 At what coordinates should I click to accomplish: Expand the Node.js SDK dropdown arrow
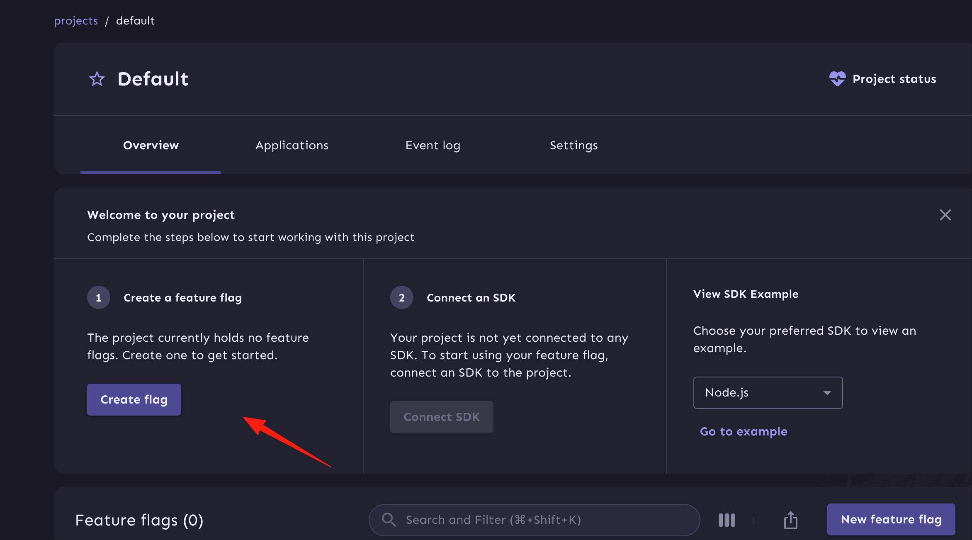827,393
